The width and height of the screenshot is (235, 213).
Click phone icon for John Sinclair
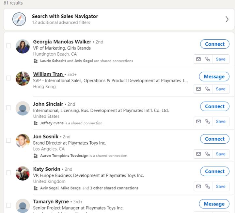(x=208, y=121)
